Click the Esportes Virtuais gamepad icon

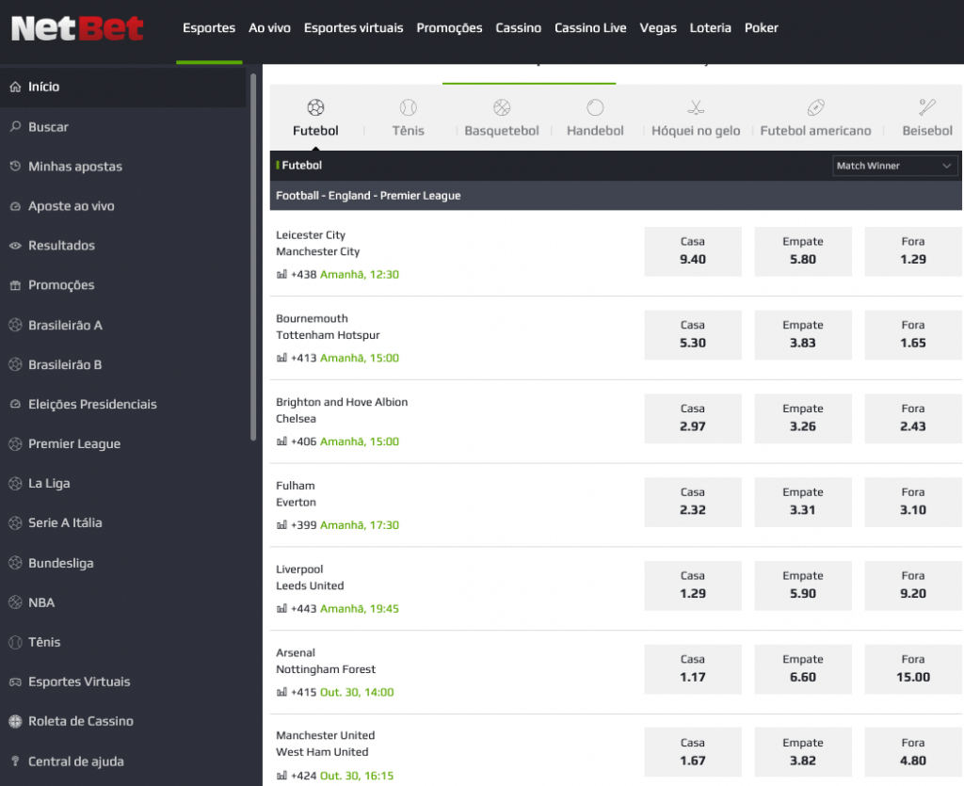[x=15, y=682]
